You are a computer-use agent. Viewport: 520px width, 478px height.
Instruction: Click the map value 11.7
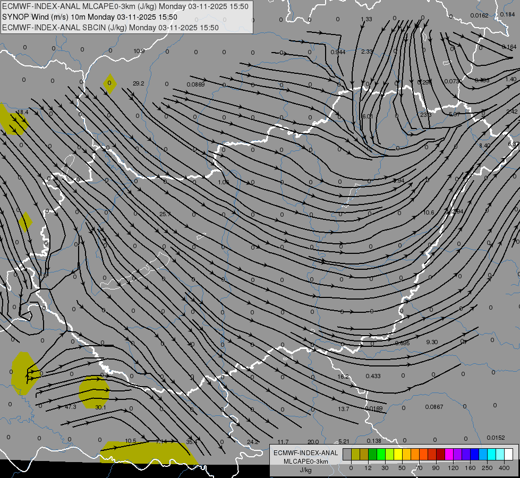click(x=283, y=442)
